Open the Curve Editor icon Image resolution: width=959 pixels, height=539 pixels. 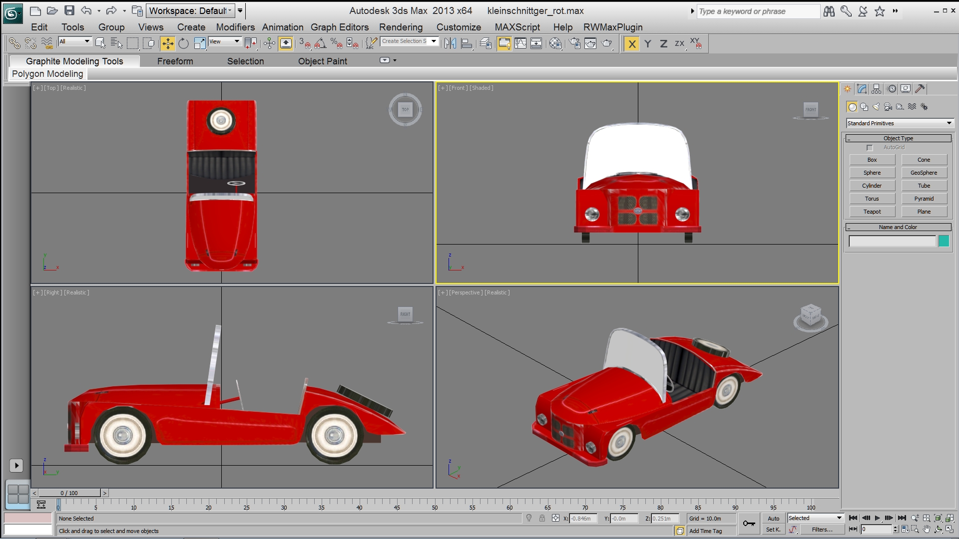tap(520, 44)
